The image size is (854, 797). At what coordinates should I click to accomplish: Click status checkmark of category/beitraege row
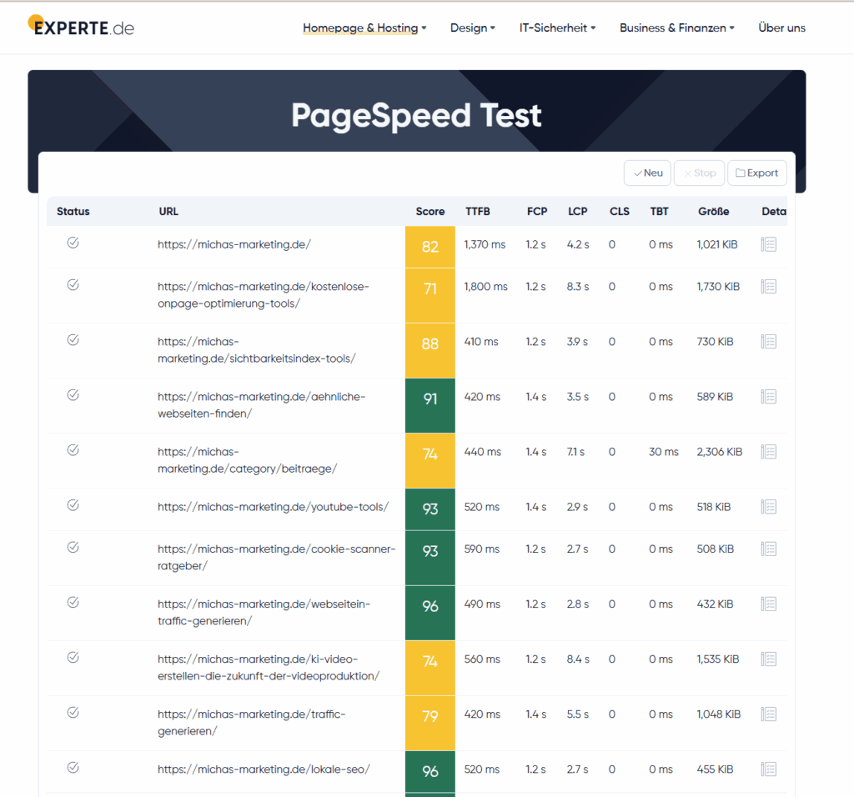tap(73, 449)
